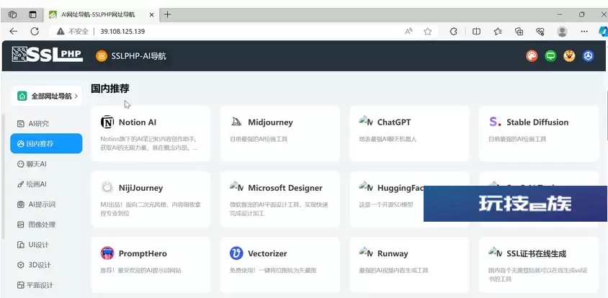Image resolution: width=608 pixels, height=298 pixels.
Task: Open the browser profile avatar
Action: [562, 32]
